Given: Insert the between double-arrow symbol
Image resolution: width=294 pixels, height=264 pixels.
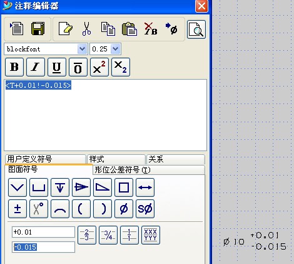Looking at the screenshot, I should [145, 187].
